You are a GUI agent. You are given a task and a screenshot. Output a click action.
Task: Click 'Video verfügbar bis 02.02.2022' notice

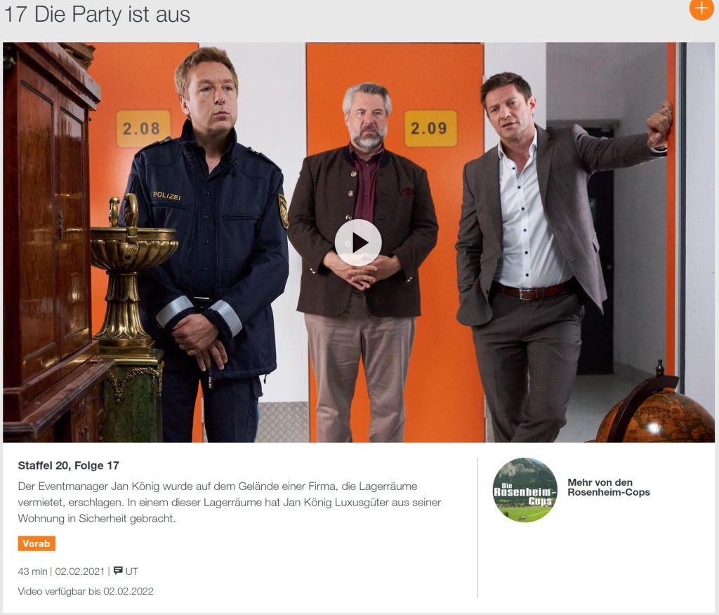(86, 591)
